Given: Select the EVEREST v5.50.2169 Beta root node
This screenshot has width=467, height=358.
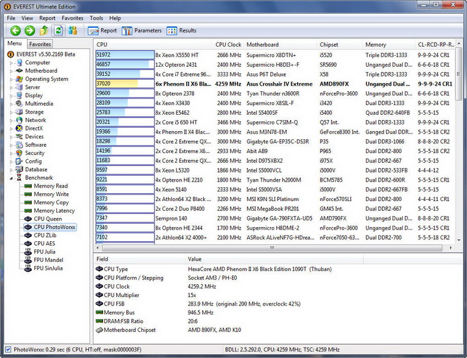Looking at the screenshot, I should point(45,54).
